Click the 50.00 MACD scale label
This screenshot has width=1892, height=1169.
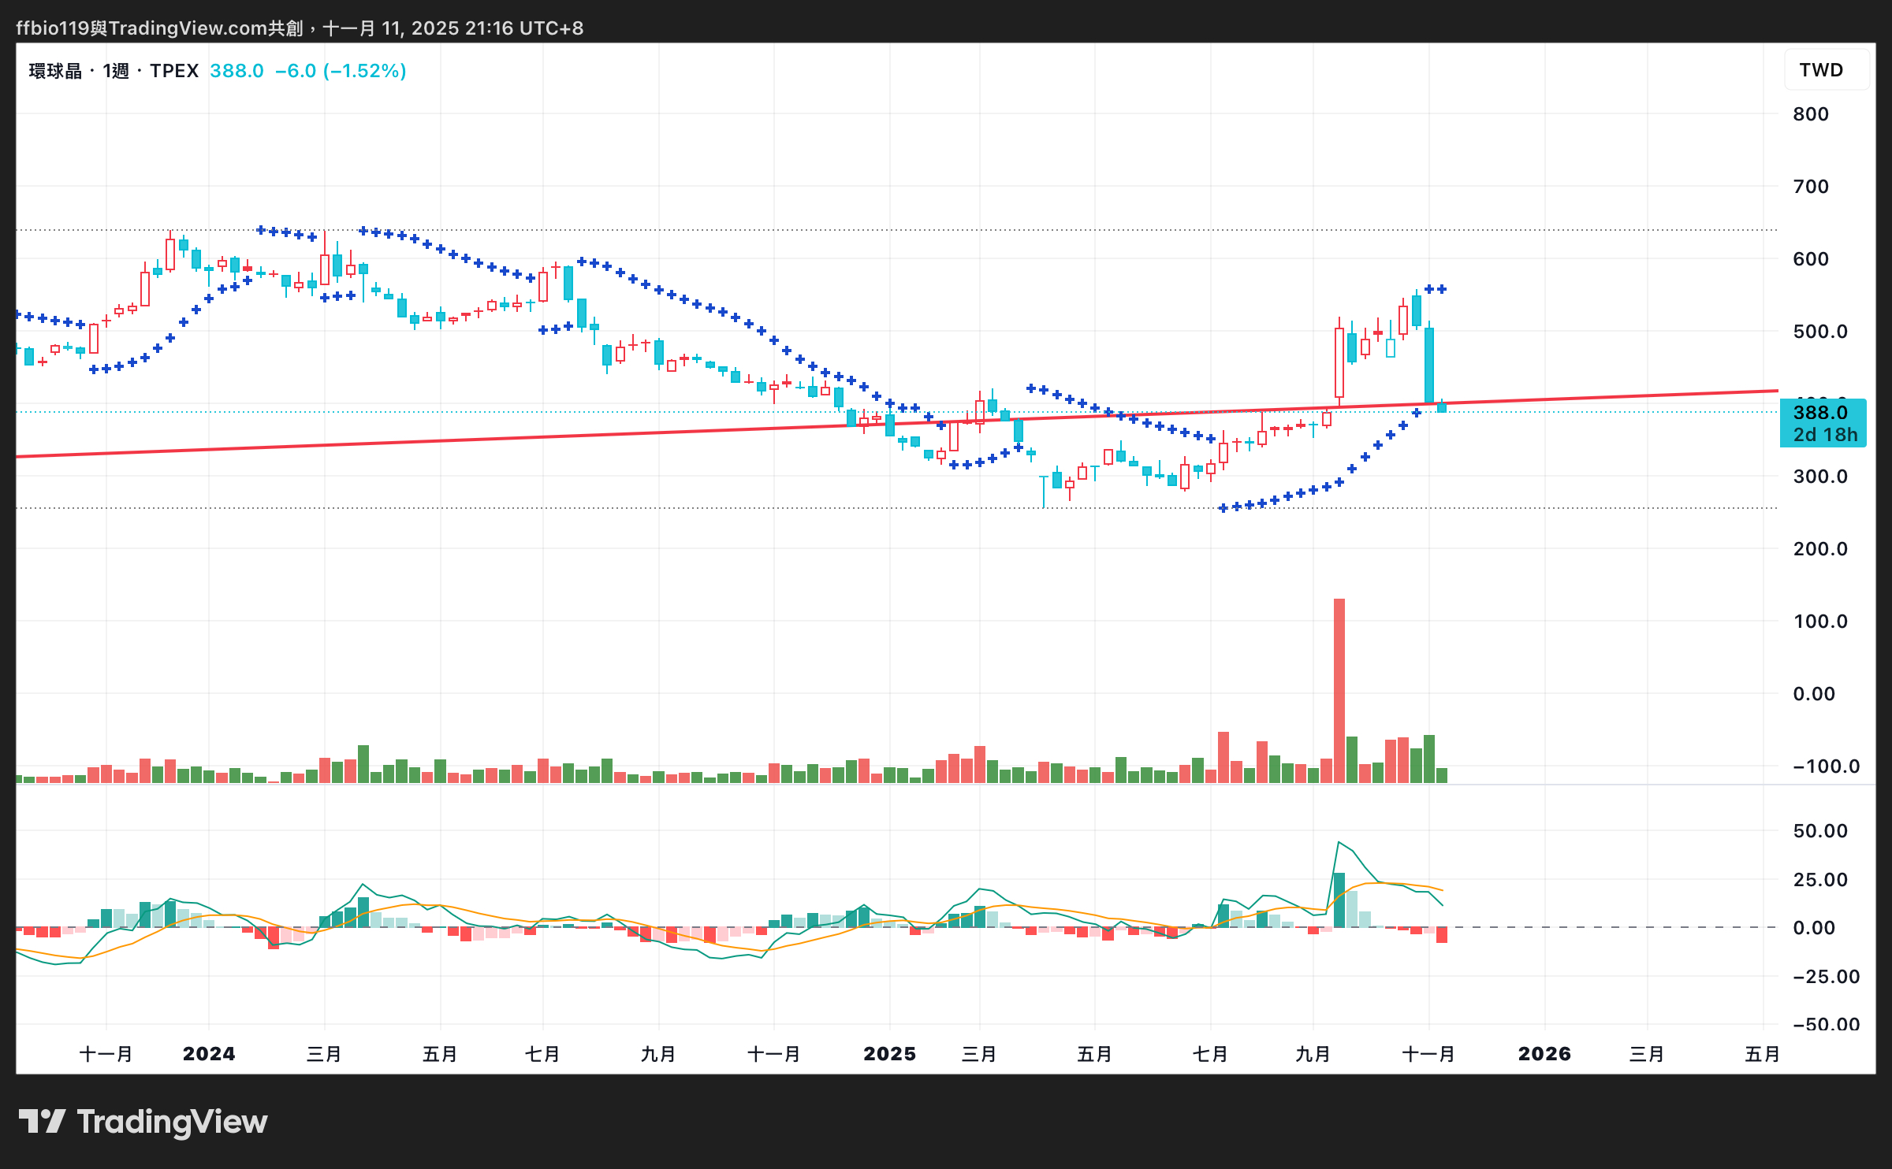click(1819, 831)
